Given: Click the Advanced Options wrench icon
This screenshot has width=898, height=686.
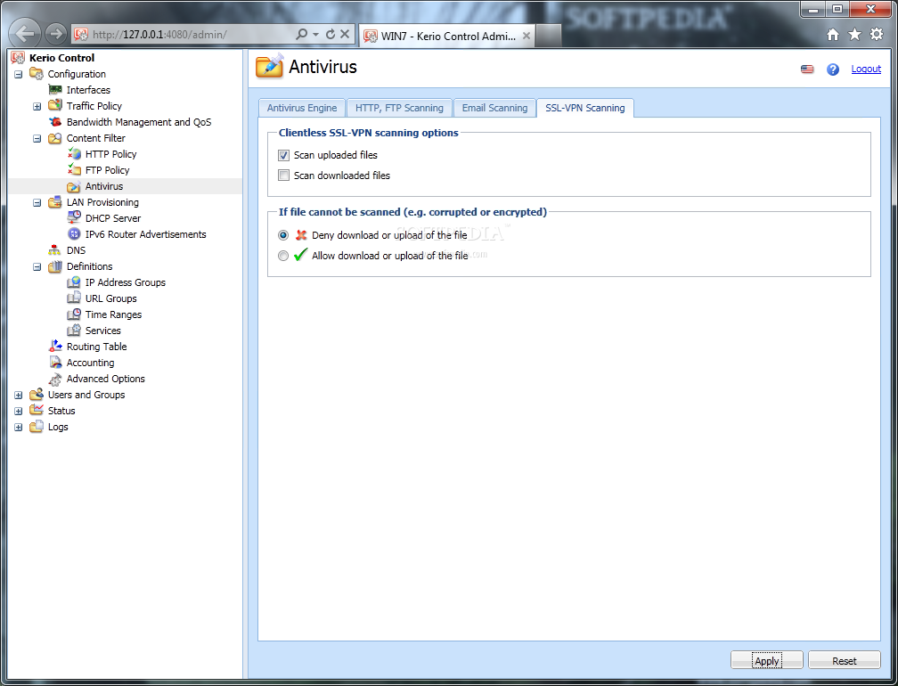Looking at the screenshot, I should [55, 379].
